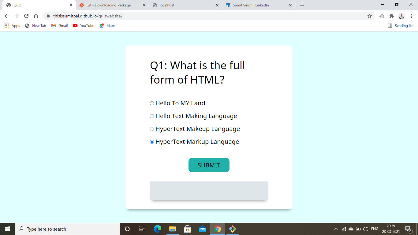Pick the 'HyperText Makeup Language' radio option
Viewport: 418px width, 235px height.
tap(152, 129)
